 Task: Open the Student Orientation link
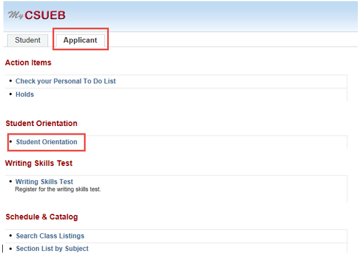click(47, 142)
